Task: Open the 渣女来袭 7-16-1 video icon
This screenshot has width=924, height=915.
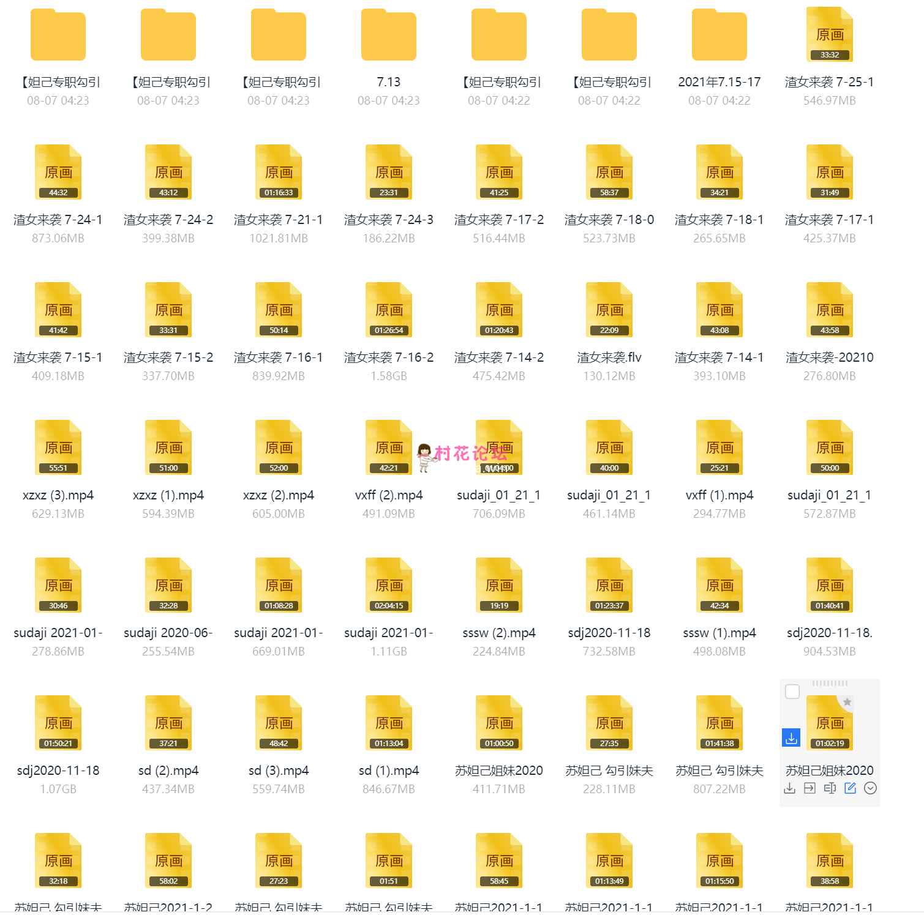Action: 279,310
